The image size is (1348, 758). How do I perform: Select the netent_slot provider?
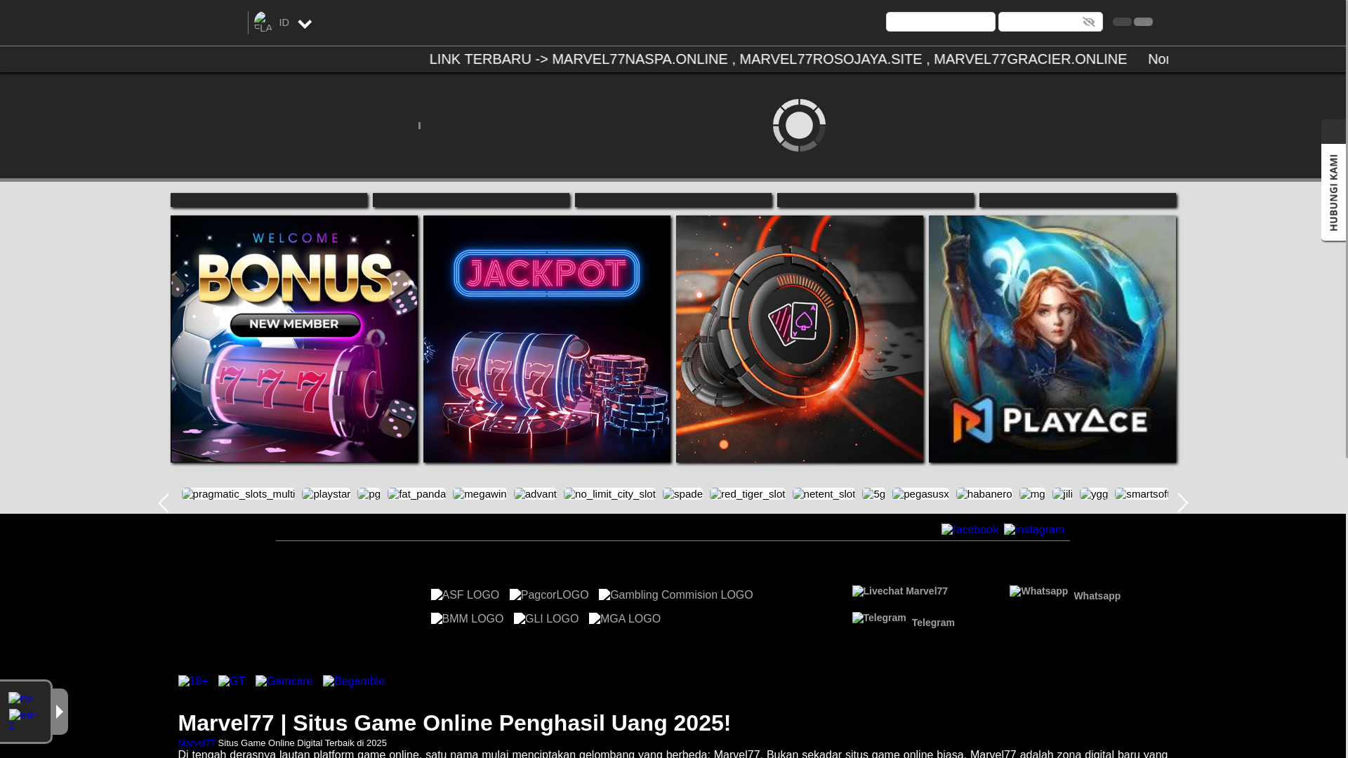pos(824,494)
